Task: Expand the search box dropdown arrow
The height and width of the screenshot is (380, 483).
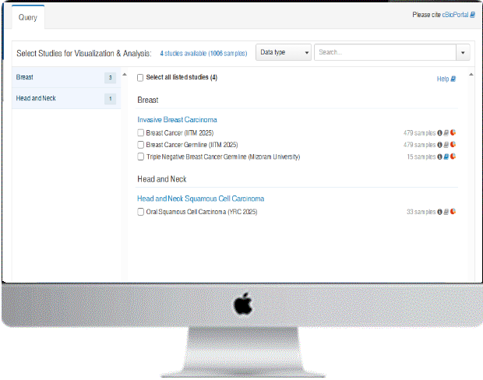Action: pyautogui.click(x=464, y=52)
